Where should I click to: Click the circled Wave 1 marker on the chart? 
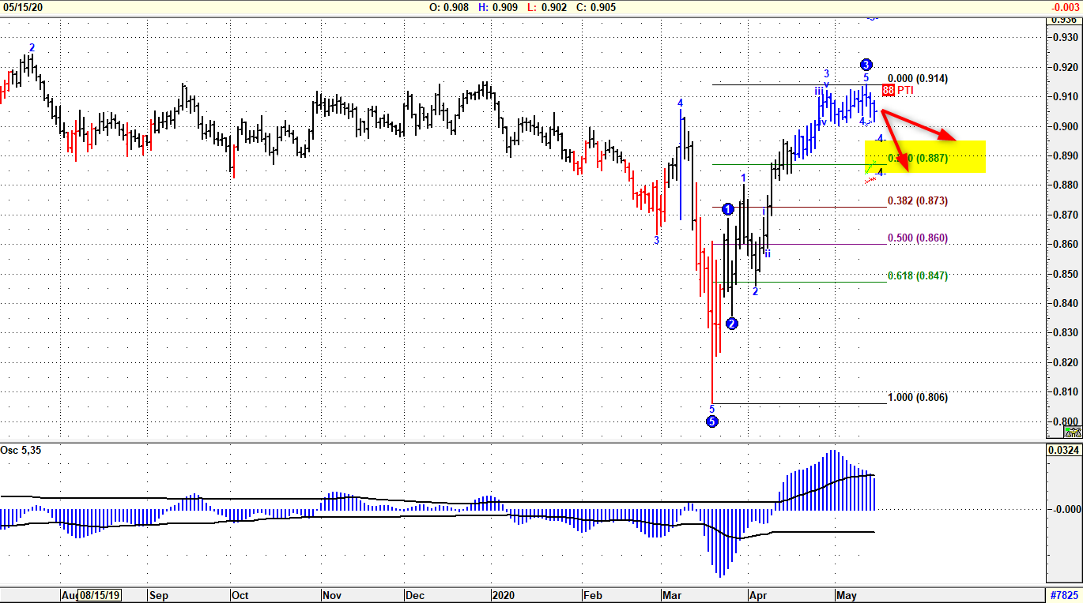tap(727, 208)
